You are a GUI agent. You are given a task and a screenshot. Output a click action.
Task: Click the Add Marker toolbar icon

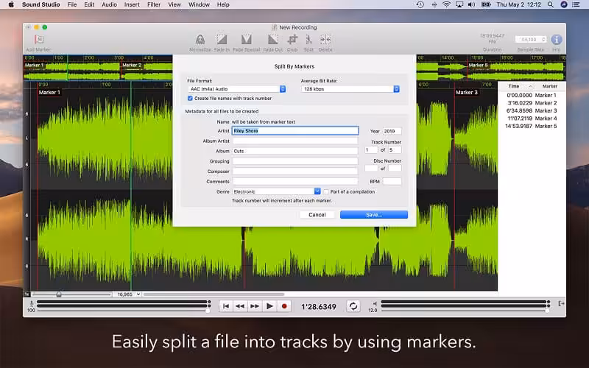coord(39,40)
